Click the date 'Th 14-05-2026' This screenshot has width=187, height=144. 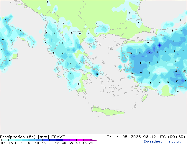coord(124,137)
